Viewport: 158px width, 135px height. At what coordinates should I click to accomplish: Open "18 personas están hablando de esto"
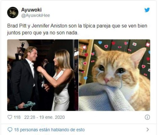click(49, 130)
